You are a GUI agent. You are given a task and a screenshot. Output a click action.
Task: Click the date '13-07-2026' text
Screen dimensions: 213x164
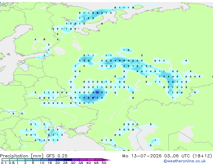coord(146,156)
